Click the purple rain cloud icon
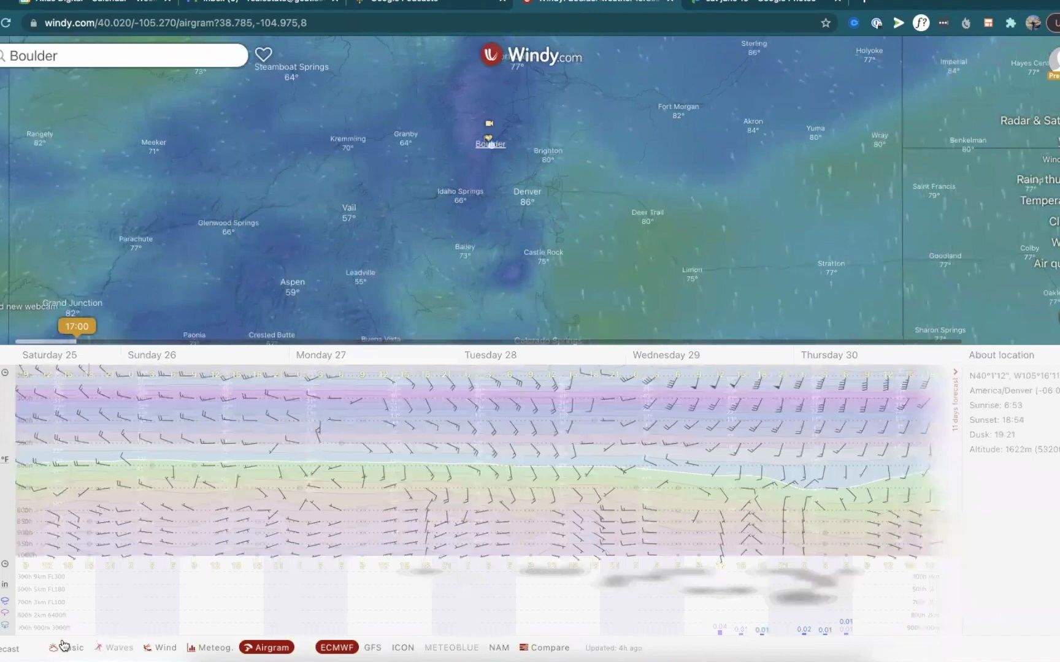The image size is (1060, 662). [x=5, y=612]
